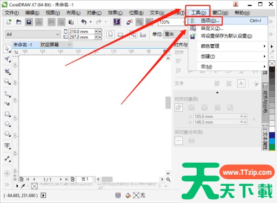This screenshot has height=203, width=277.
Task: Click the quick customize plus icon in toolbox
Action: (7, 174)
